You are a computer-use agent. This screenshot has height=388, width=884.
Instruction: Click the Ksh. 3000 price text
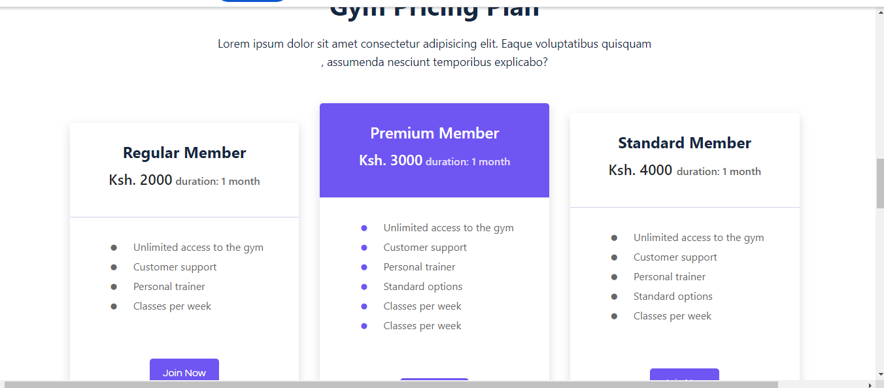tap(390, 161)
